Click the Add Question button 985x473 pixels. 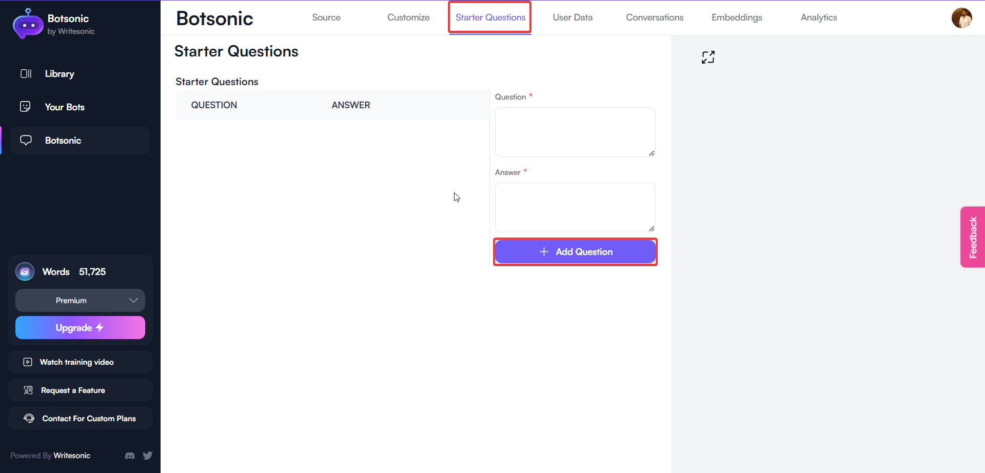coord(575,251)
